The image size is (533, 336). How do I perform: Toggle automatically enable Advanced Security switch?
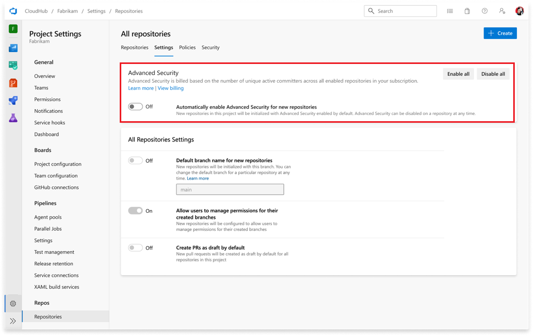(135, 107)
